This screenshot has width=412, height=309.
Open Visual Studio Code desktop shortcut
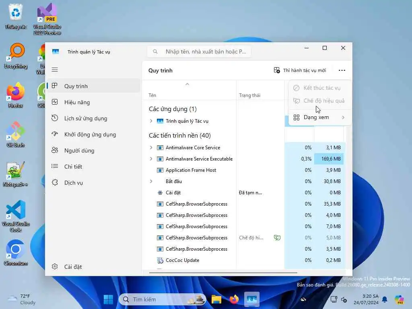tap(16, 216)
